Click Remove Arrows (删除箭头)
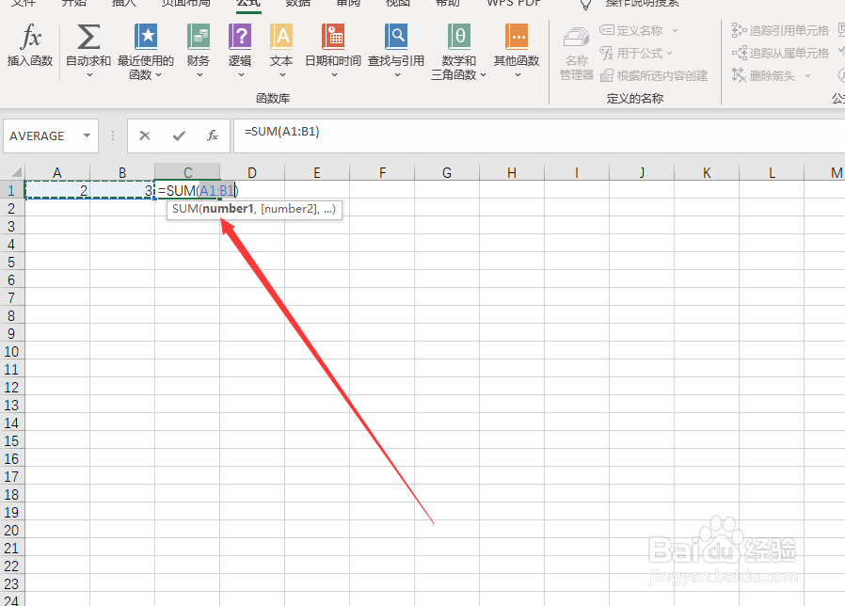845x606 pixels. [764, 75]
